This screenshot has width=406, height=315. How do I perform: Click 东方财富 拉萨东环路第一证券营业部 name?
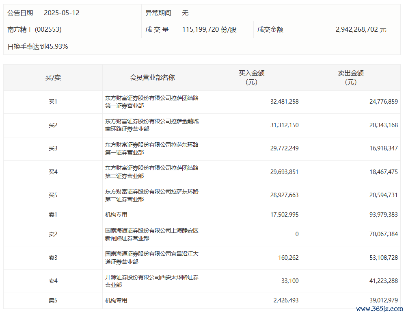click(x=152, y=148)
